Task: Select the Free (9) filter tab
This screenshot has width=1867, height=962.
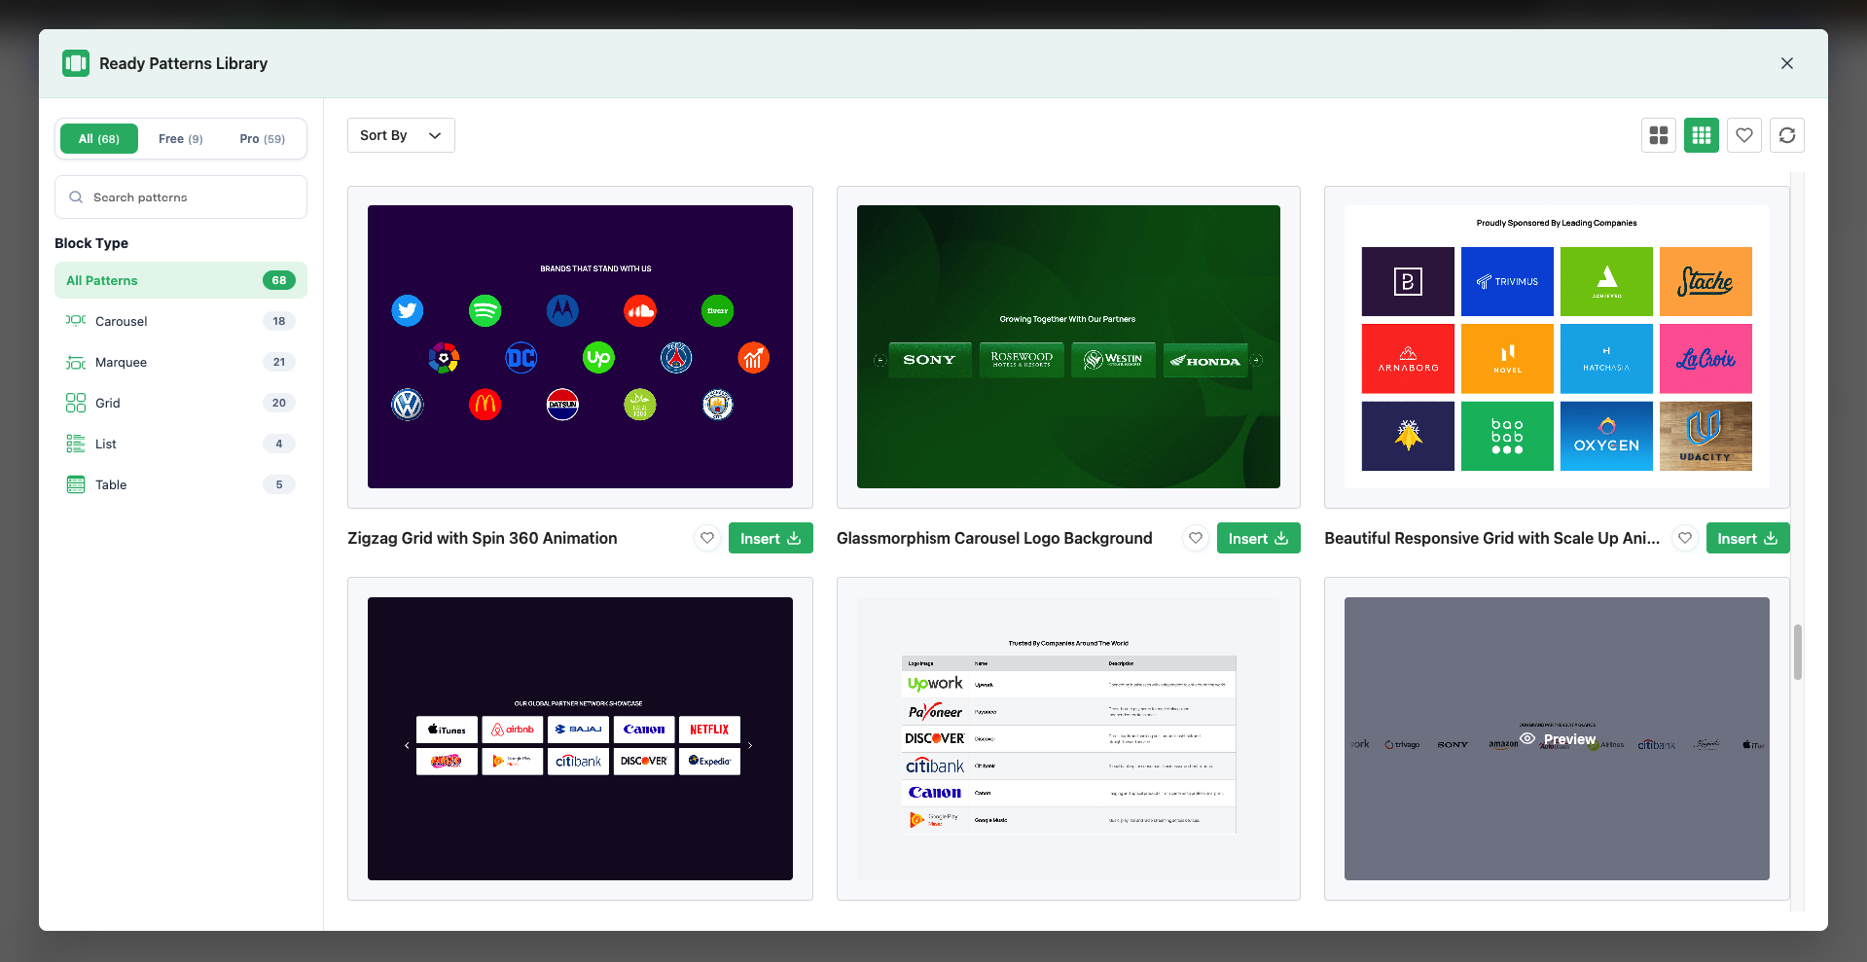Action: [x=181, y=139]
